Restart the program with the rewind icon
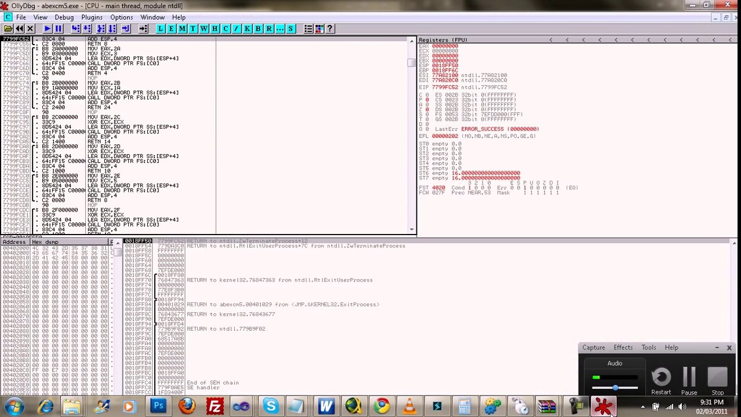 coord(19,28)
